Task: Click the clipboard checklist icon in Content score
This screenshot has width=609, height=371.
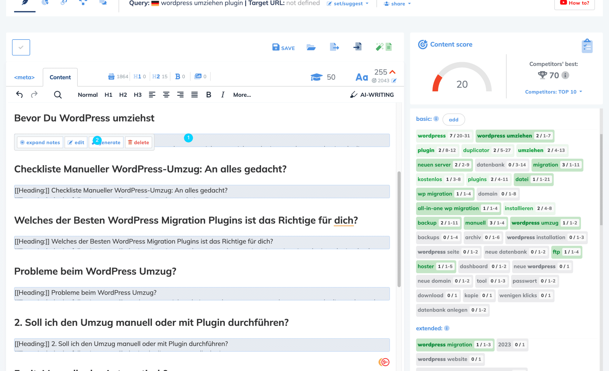Action: pos(587,46)
